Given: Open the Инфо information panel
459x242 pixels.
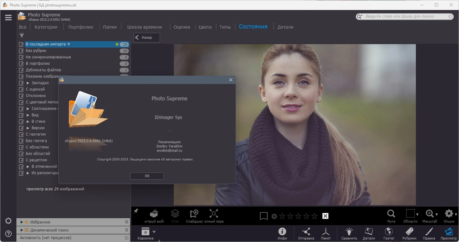Looking at the screenshot, I should [282, 234].
